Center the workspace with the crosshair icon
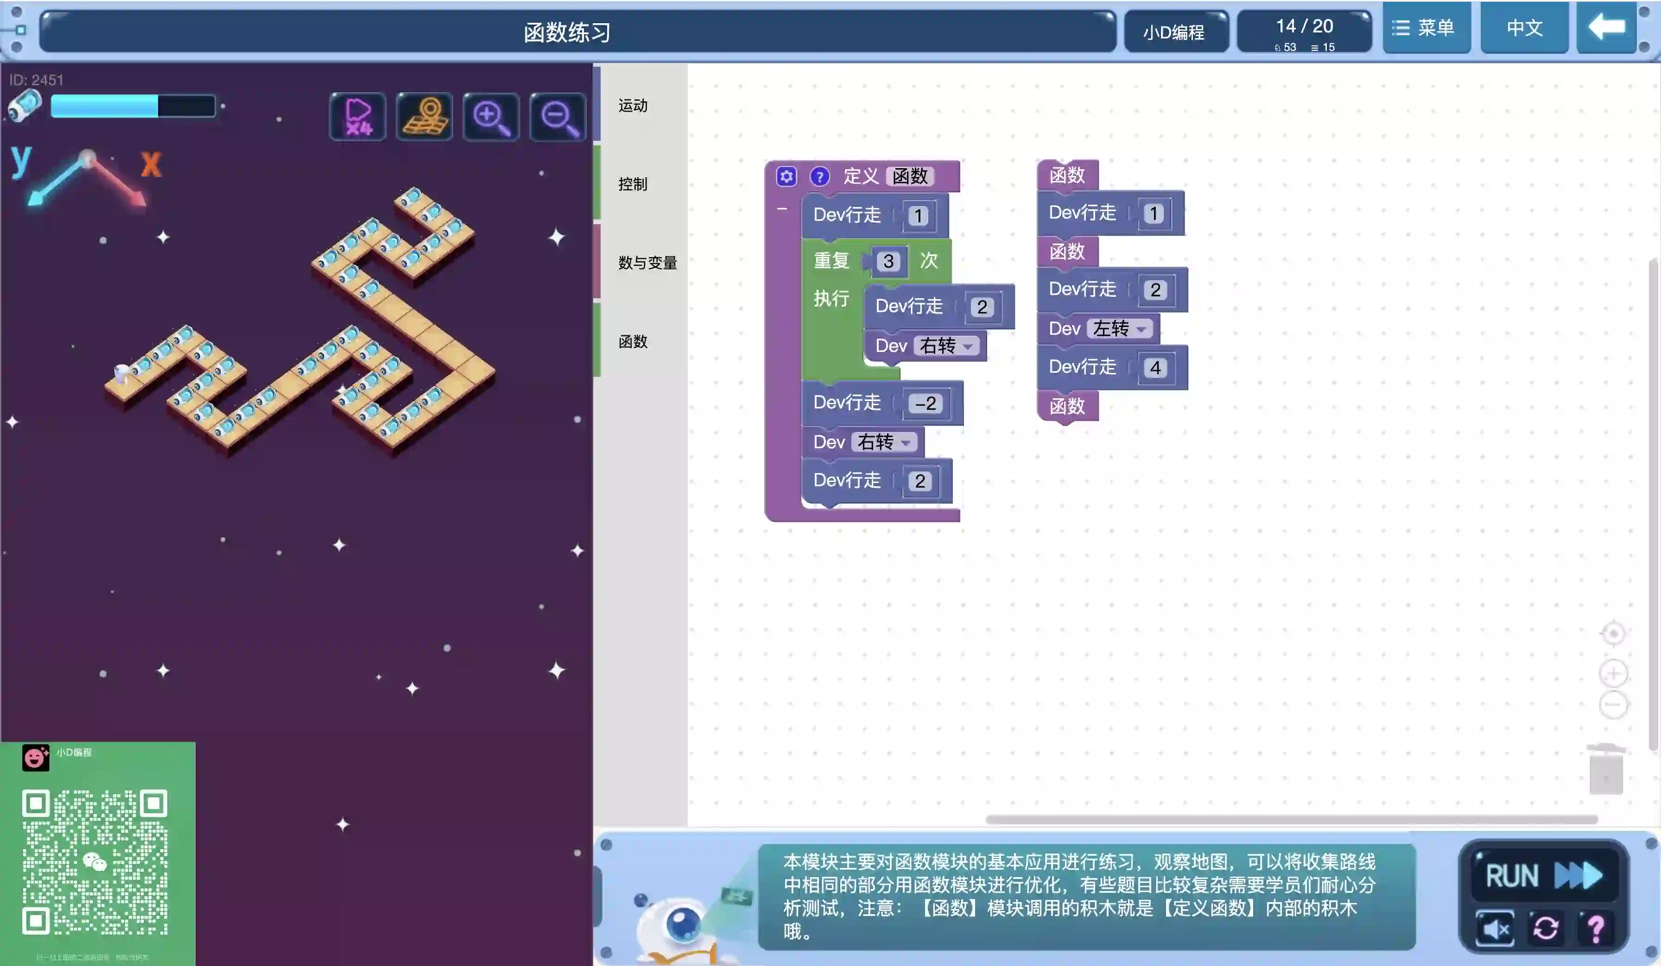The image size is (1661, 966). (1613, 634)
